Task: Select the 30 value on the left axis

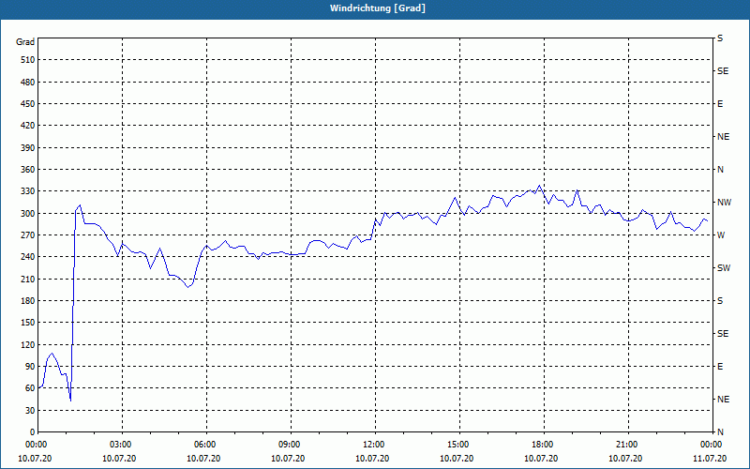Action: (x=30, y=410)
